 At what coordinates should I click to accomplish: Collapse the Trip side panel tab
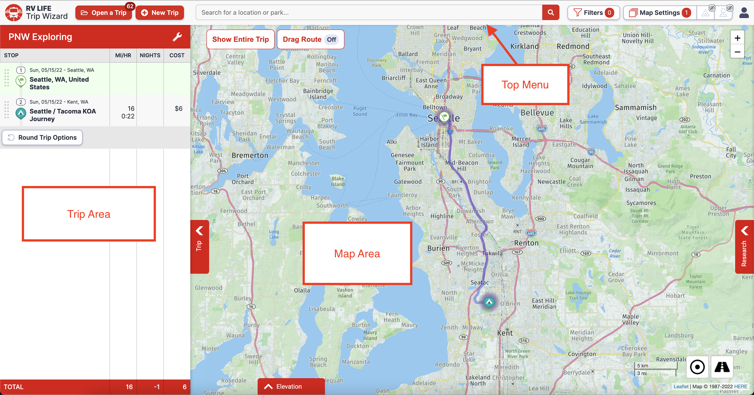200,247
